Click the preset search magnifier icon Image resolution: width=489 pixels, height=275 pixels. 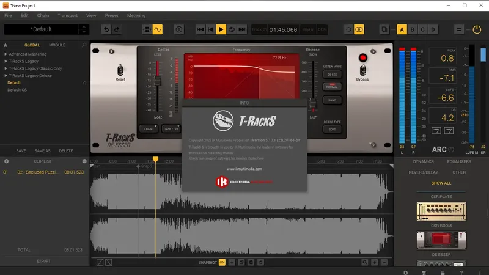click(84, 45)
